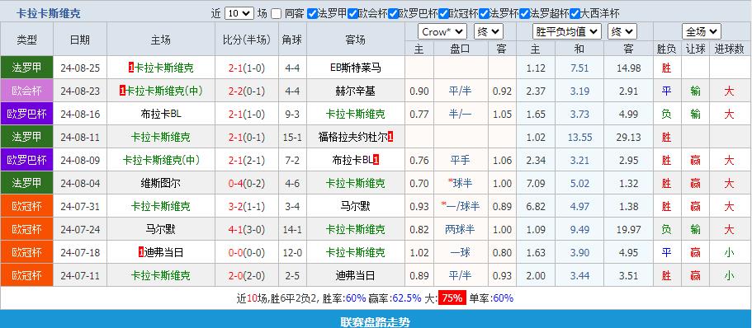This screenshot has width=752, height=328.
Task: Uncheck the 法罗杯 checkbox
Action: point(484,14)
